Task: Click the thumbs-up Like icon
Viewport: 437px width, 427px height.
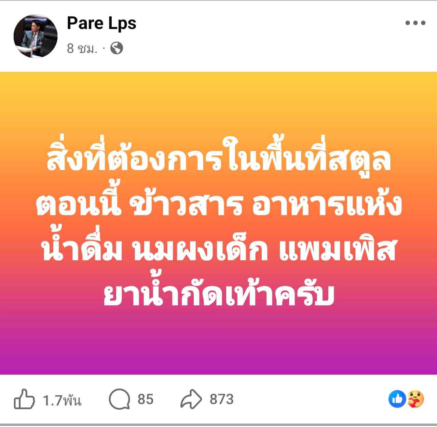Action: [24, 399]
